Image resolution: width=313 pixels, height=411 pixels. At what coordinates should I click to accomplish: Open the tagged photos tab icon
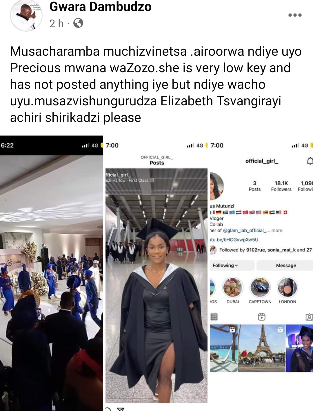point(309,317)
